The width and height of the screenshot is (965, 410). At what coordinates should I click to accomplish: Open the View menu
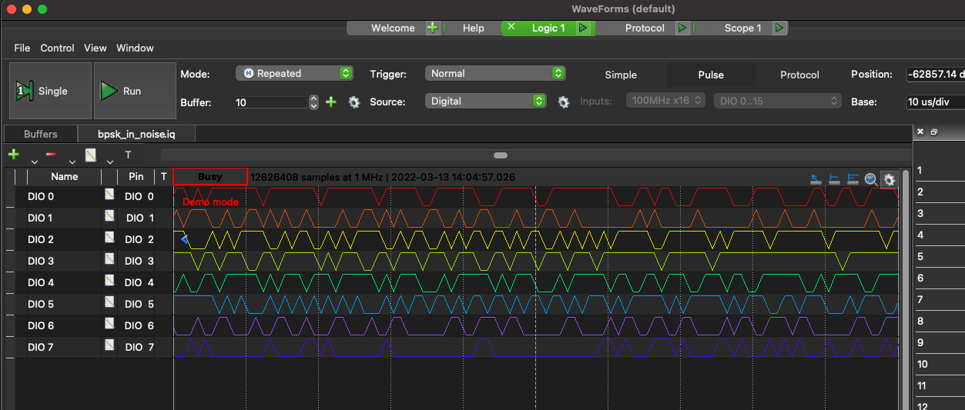tap(95, 48)
